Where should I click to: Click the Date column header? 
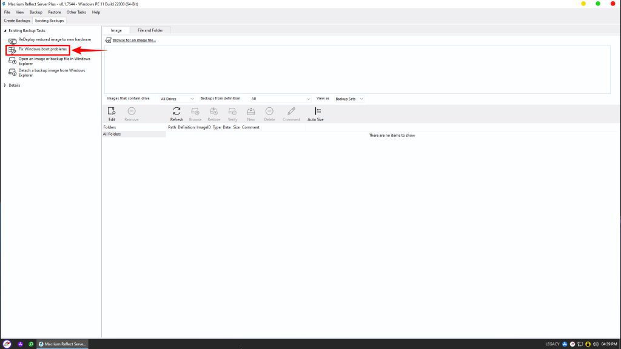227,127
